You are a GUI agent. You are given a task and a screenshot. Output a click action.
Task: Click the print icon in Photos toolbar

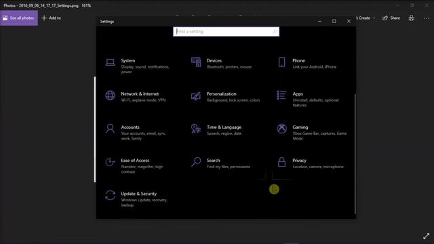tap(412, 18)
